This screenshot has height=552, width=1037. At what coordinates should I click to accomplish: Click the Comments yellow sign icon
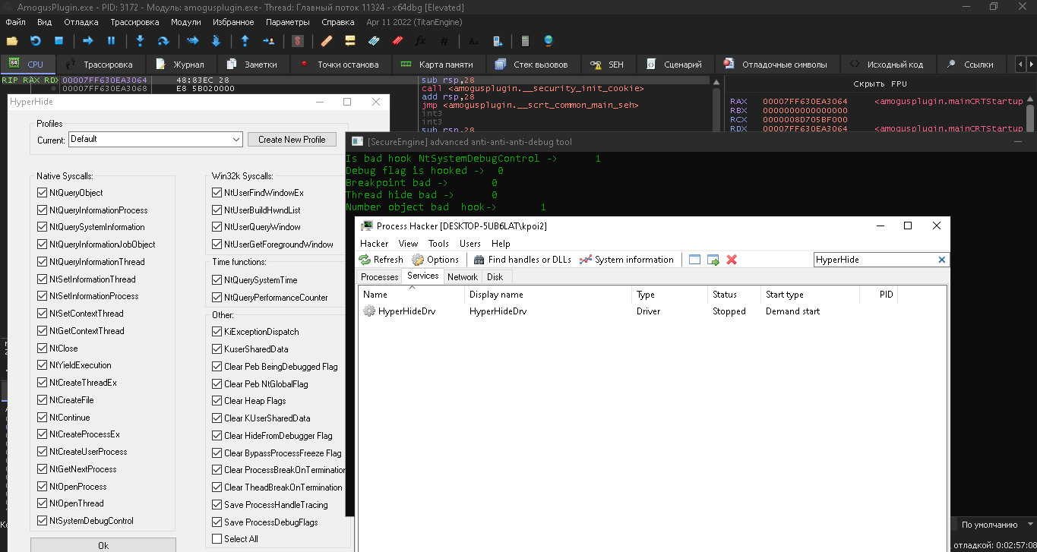(x=350, y=41)
